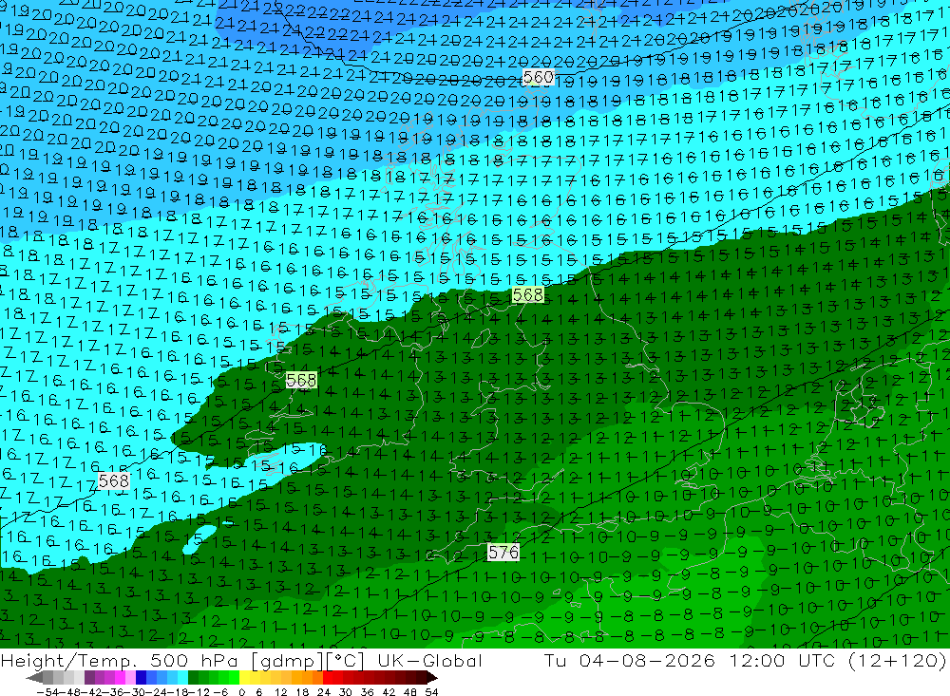
Task: Click the '[gdmp]' unit text
Action: (x=287, y=660)
